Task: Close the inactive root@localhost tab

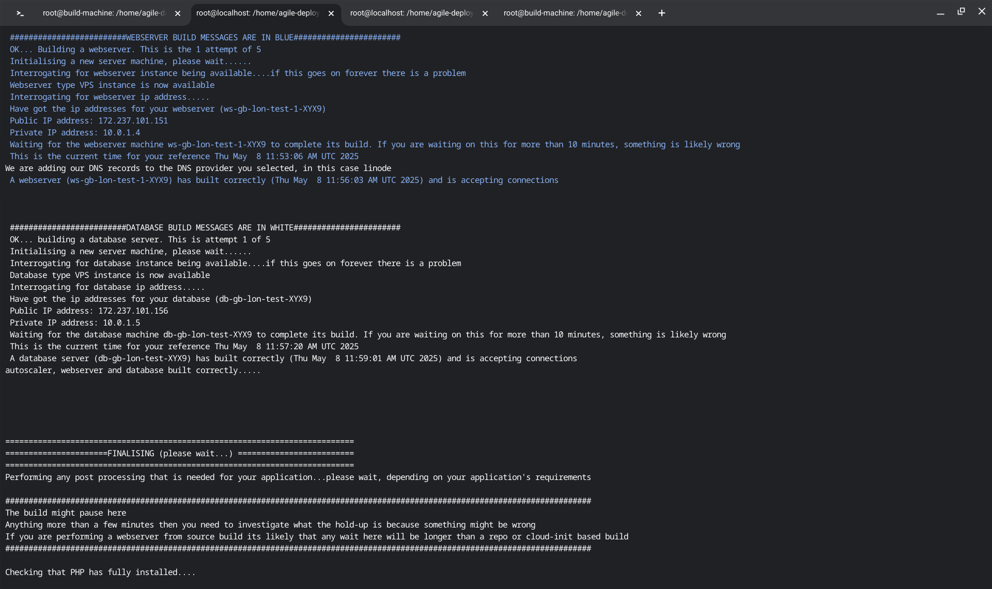Action: click(485, 14)
